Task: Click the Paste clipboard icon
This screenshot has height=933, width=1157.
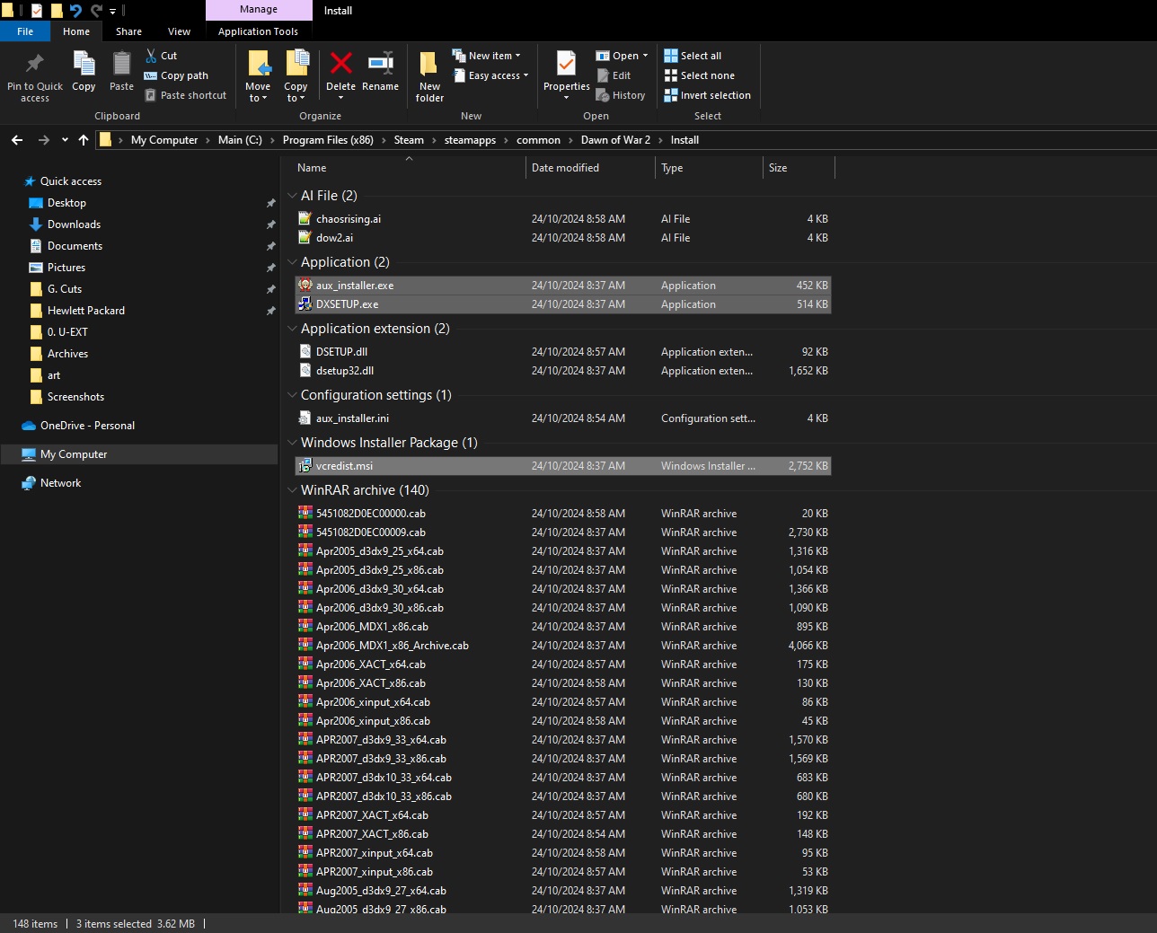Action: point(121,64)
